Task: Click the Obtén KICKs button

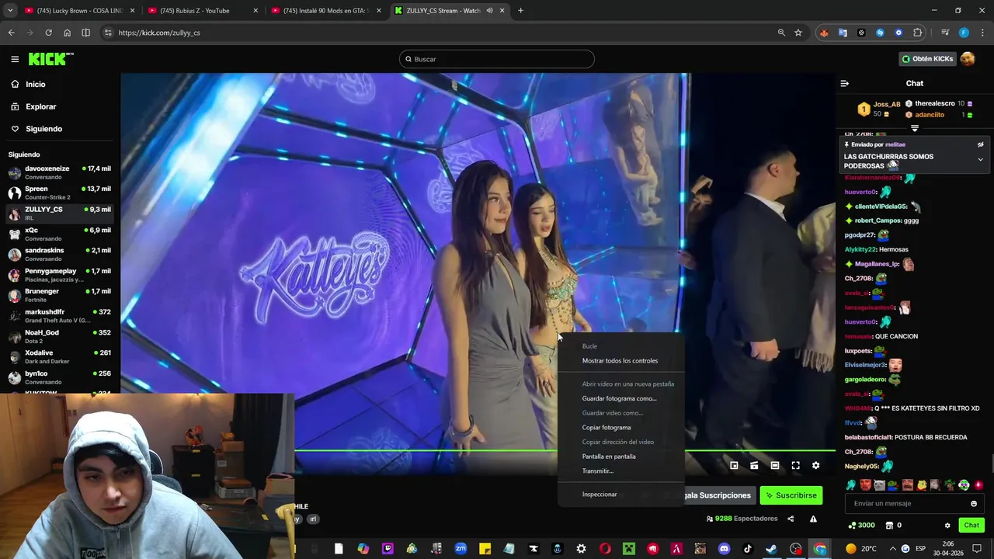Action: pos(926,59)
